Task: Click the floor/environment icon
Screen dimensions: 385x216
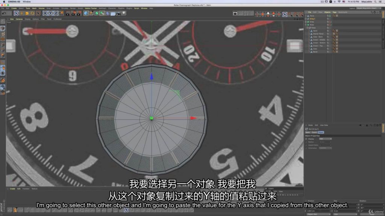Action: coord(113,13)
